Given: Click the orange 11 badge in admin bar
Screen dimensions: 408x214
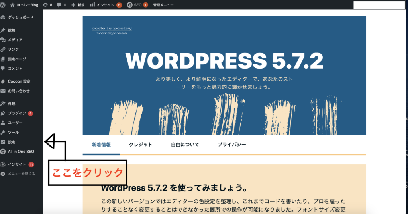Looking at the screenshot, I should (x=119, y=5).
